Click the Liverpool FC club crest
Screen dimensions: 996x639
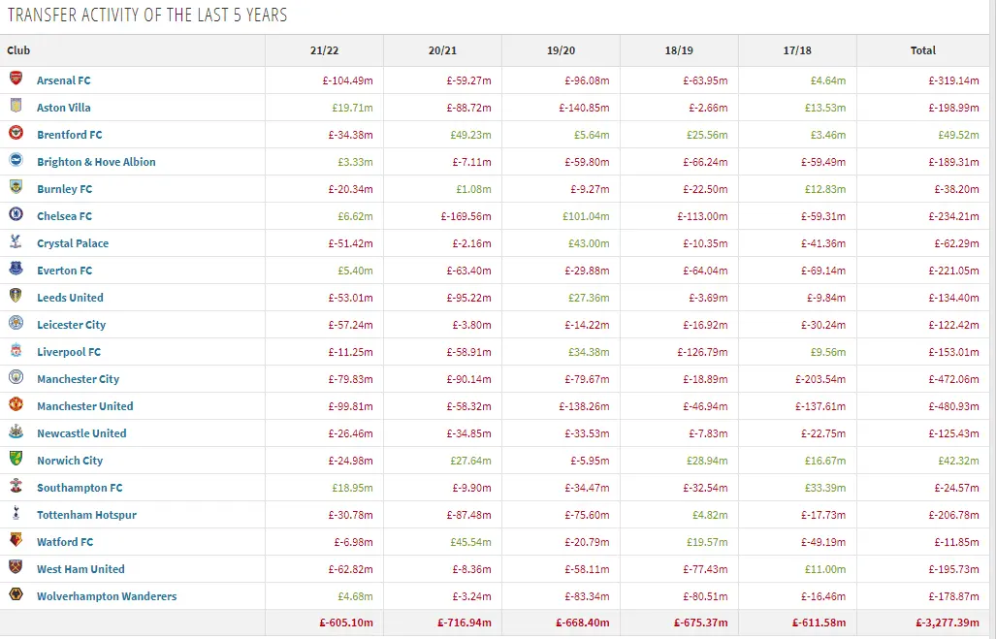pyautogui.click(x=16, y=351)
